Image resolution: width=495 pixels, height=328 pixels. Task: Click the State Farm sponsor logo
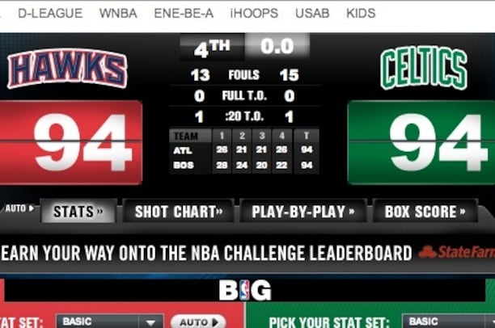(456, 252)
